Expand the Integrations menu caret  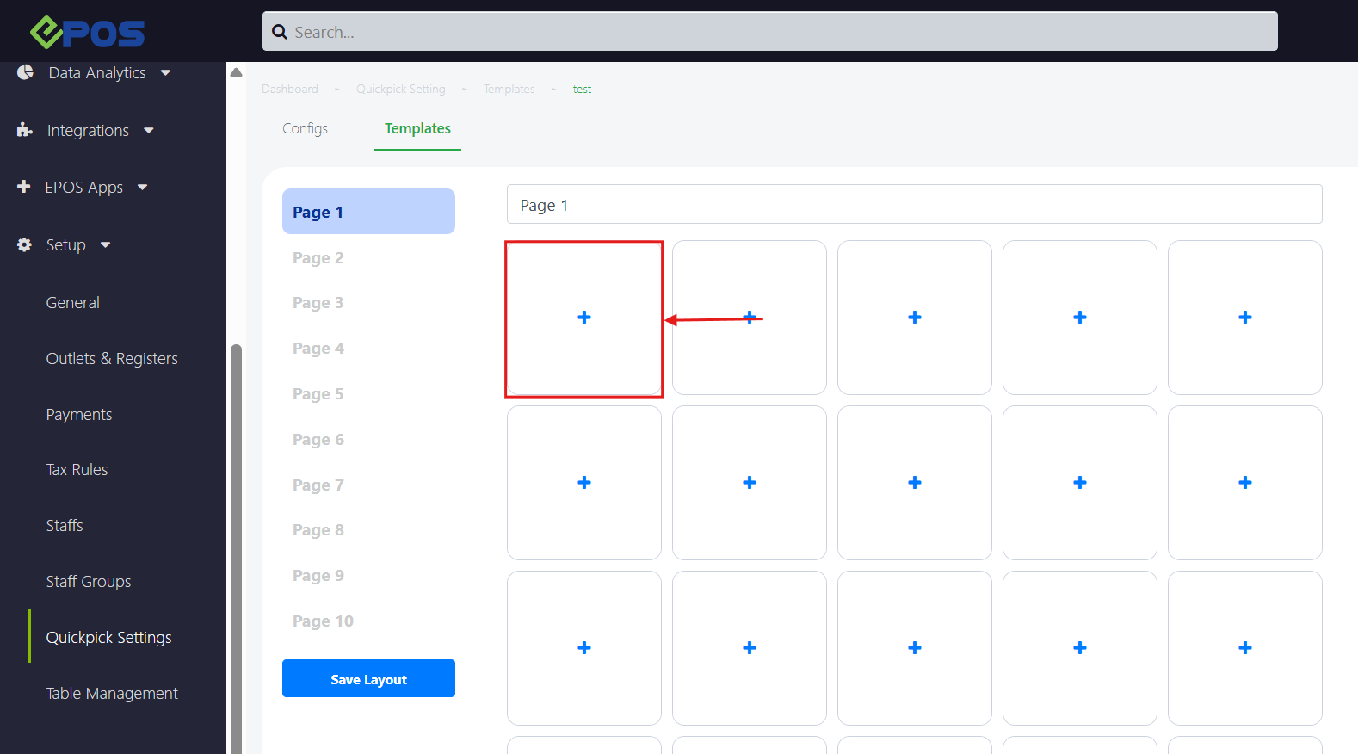[149, 131]
